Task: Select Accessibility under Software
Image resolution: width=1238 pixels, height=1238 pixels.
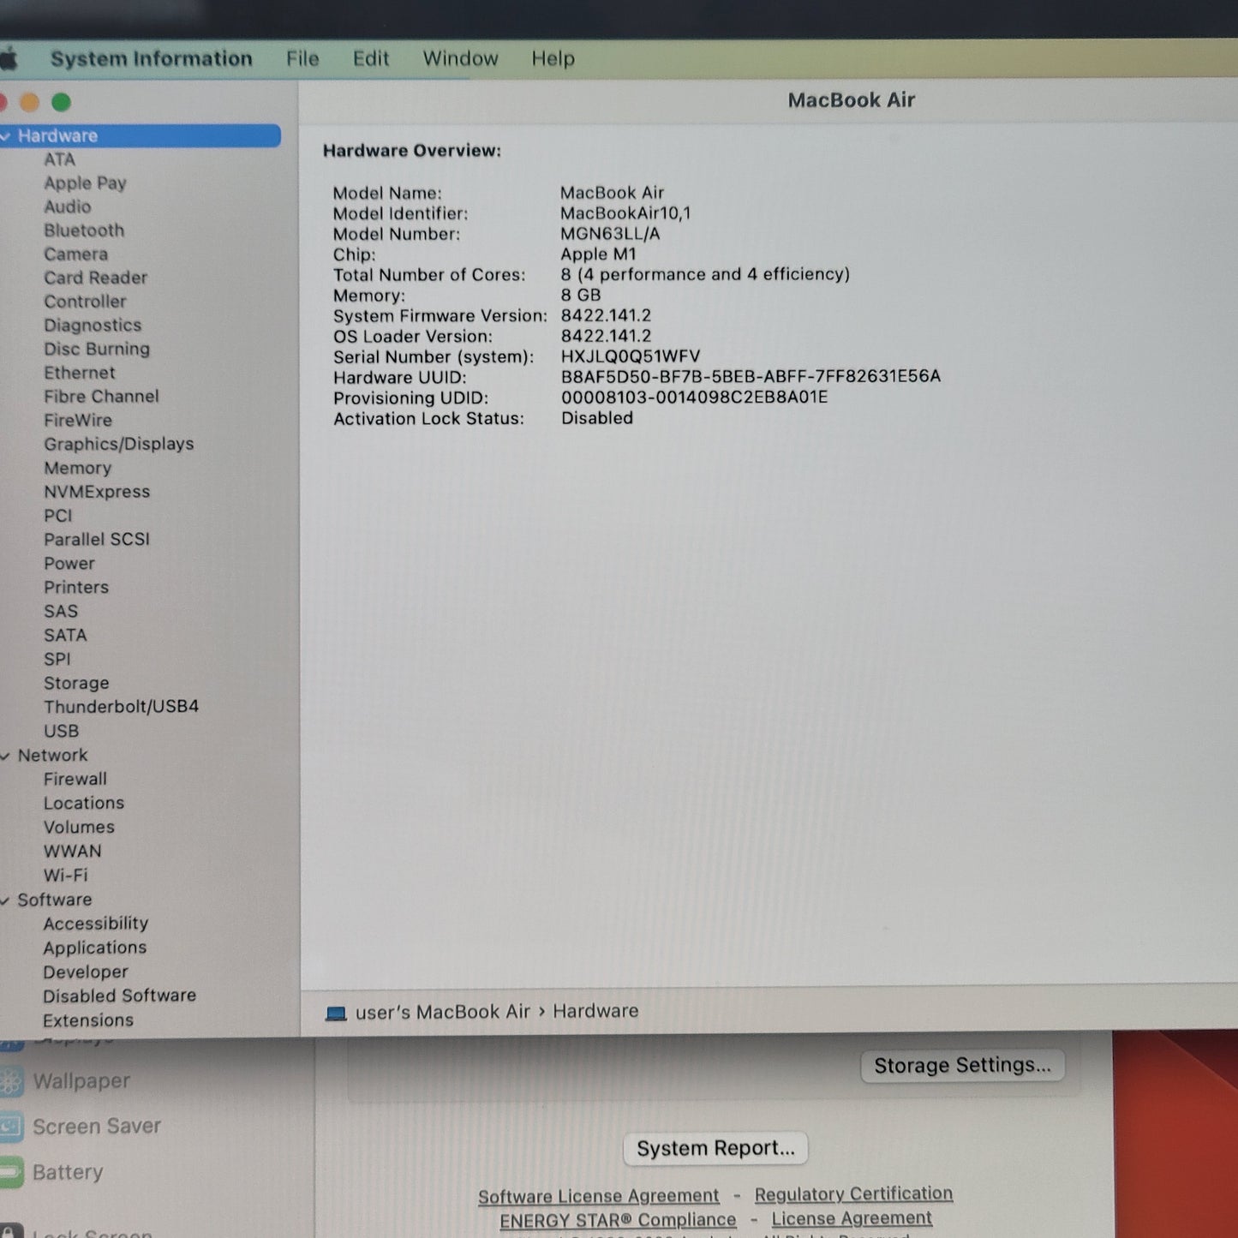Action: point(95,924)
